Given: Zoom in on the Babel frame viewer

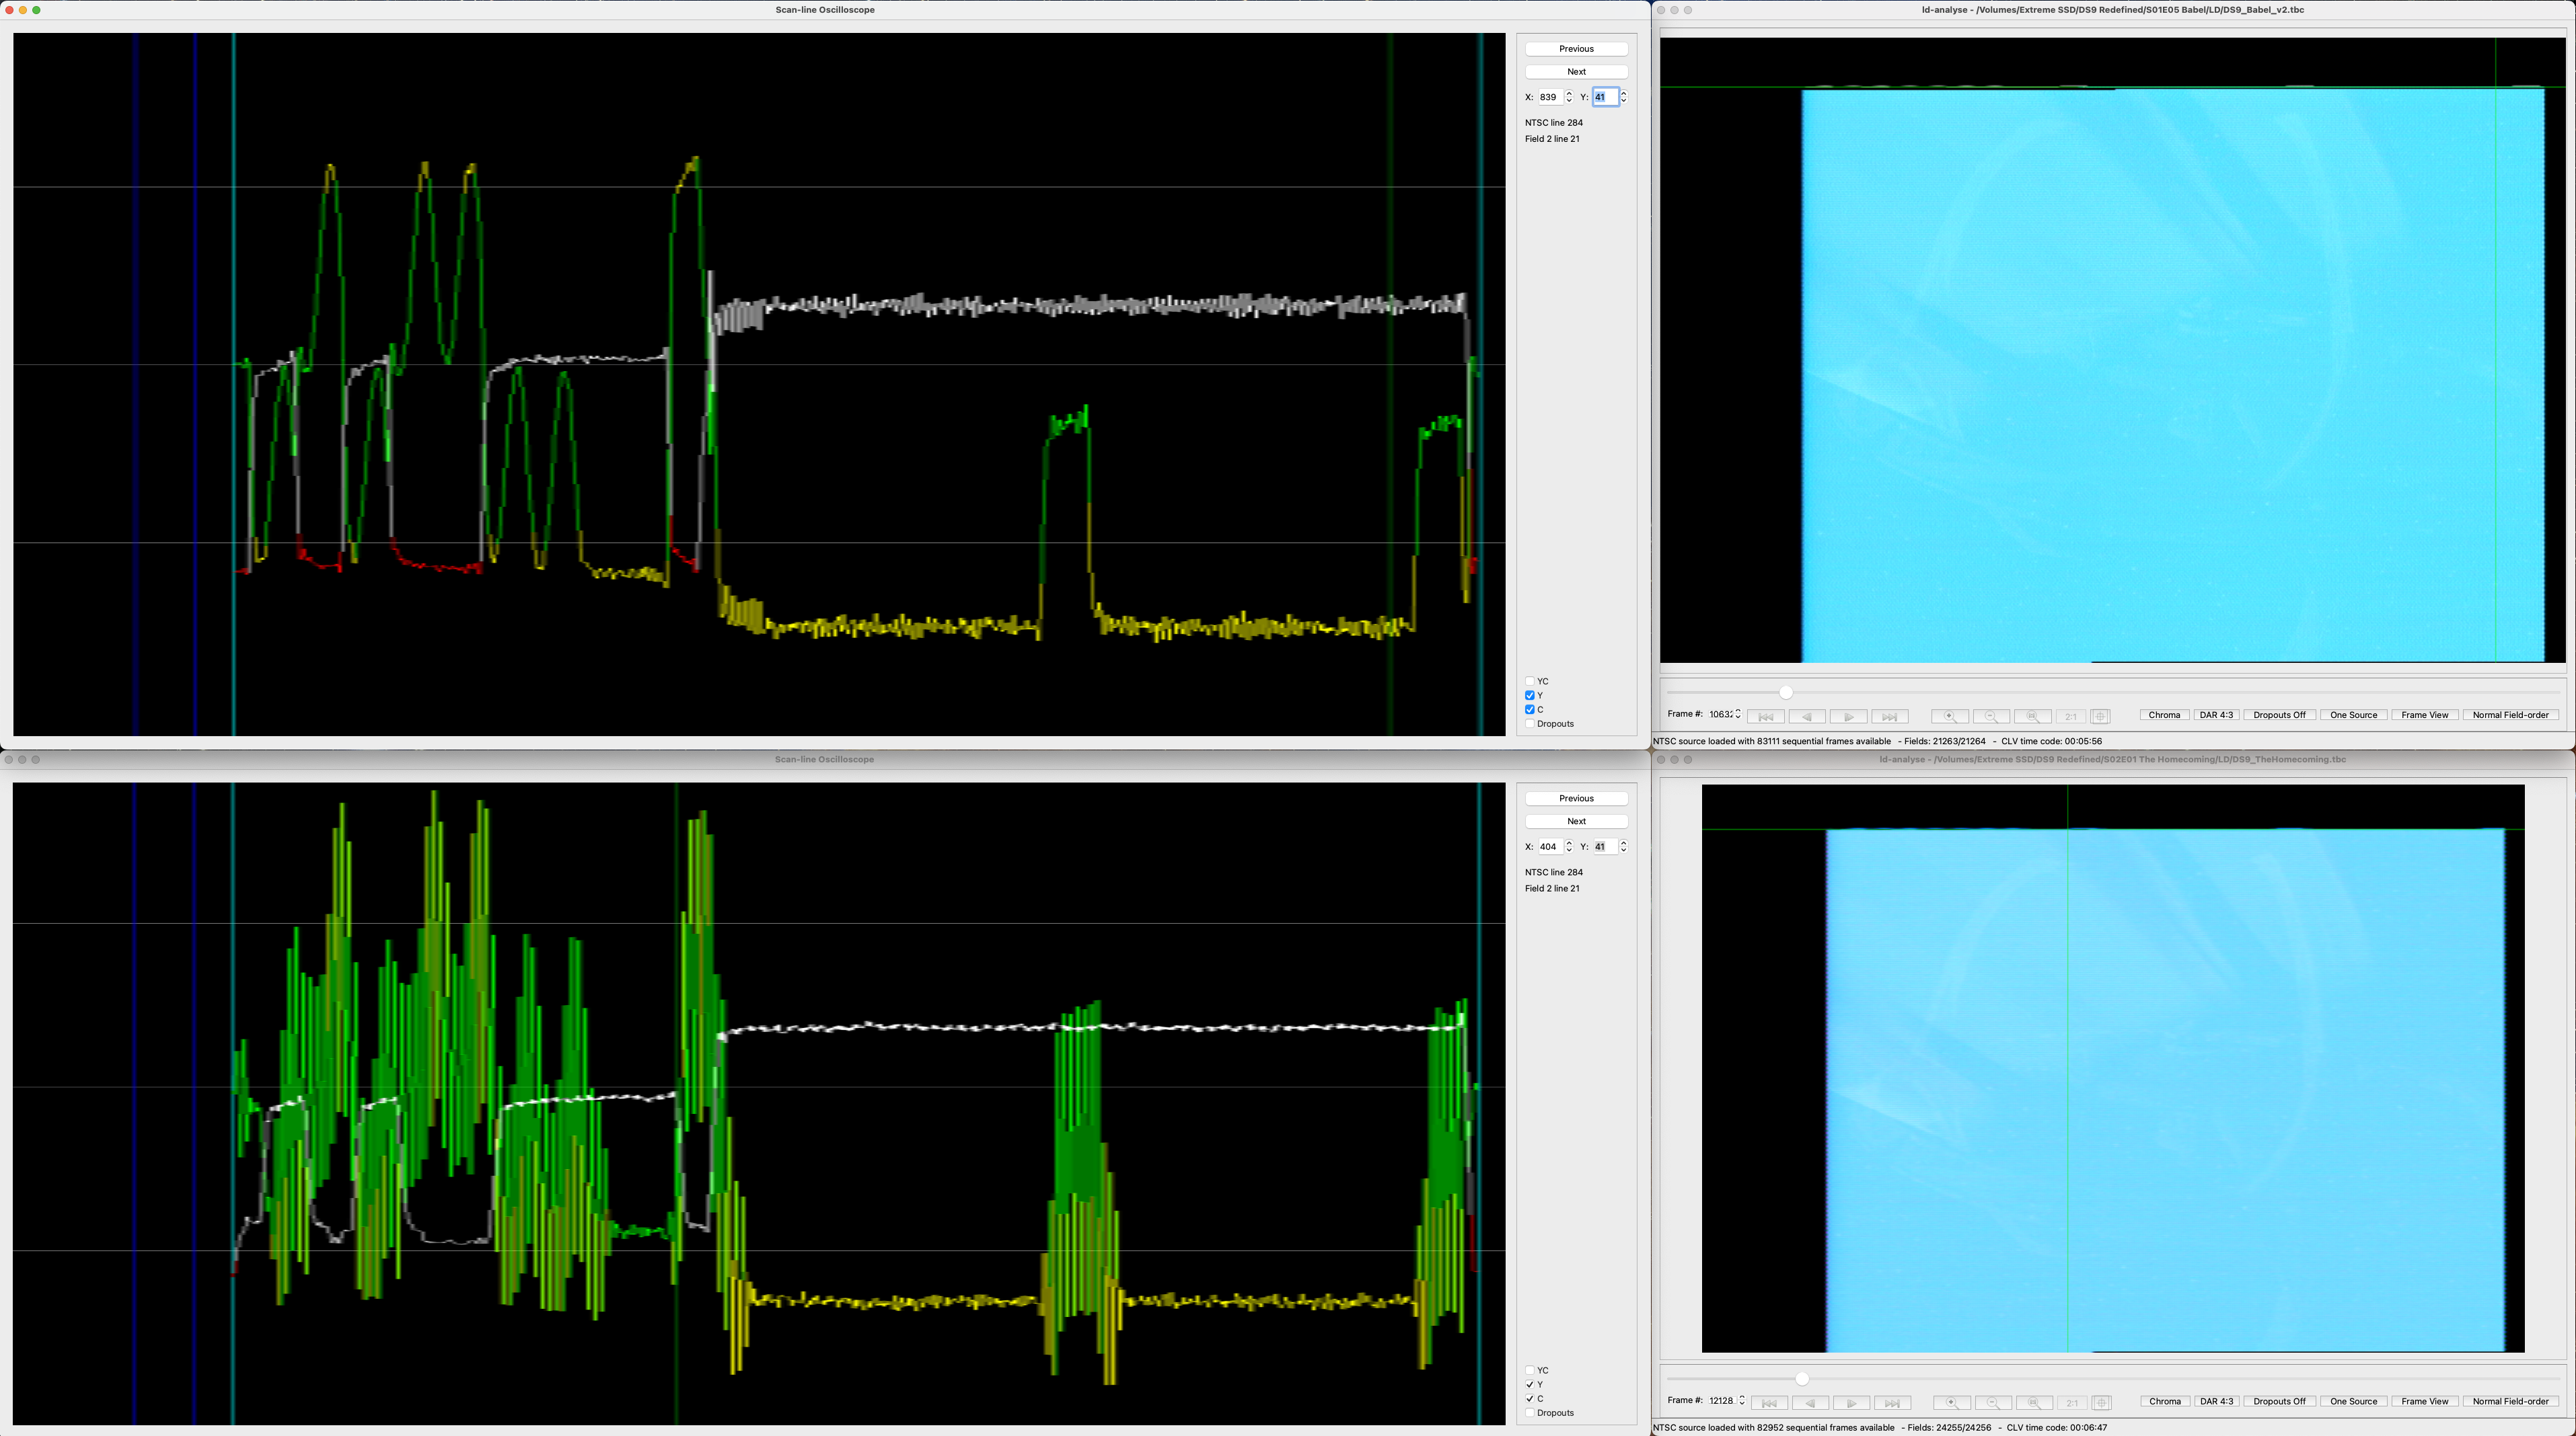Looking at the screenshot, I should point(1949,715).
